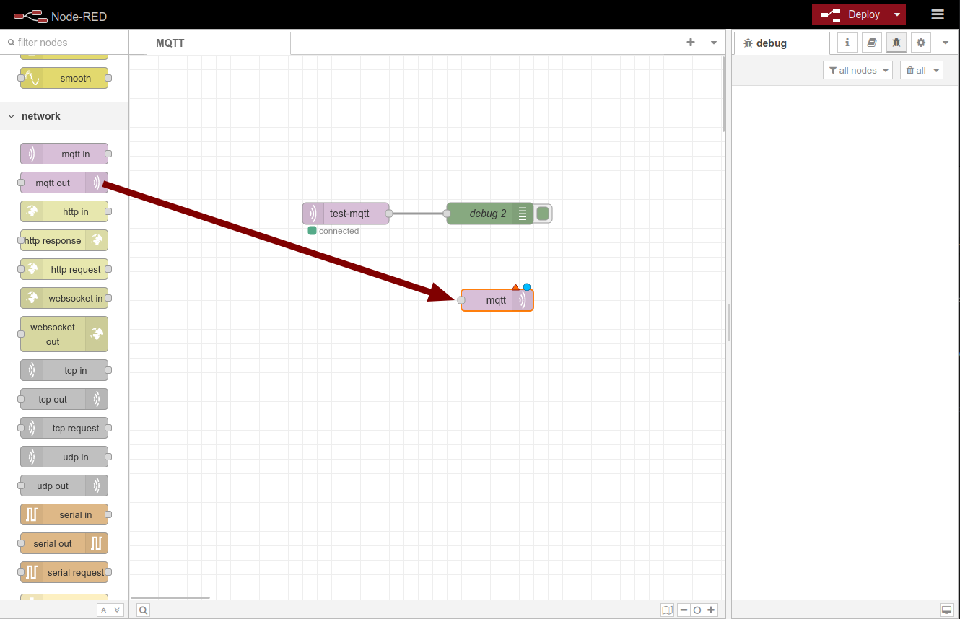Viewport: 960px width, 619px height.
Task: Click the clear all messages button
Action: (917, 70)
